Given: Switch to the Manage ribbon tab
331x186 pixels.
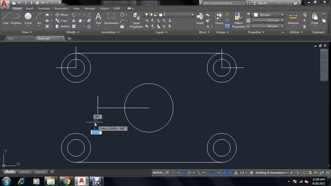Looking at the screenshot, I should pyautogui.click(x=89, y=9).
